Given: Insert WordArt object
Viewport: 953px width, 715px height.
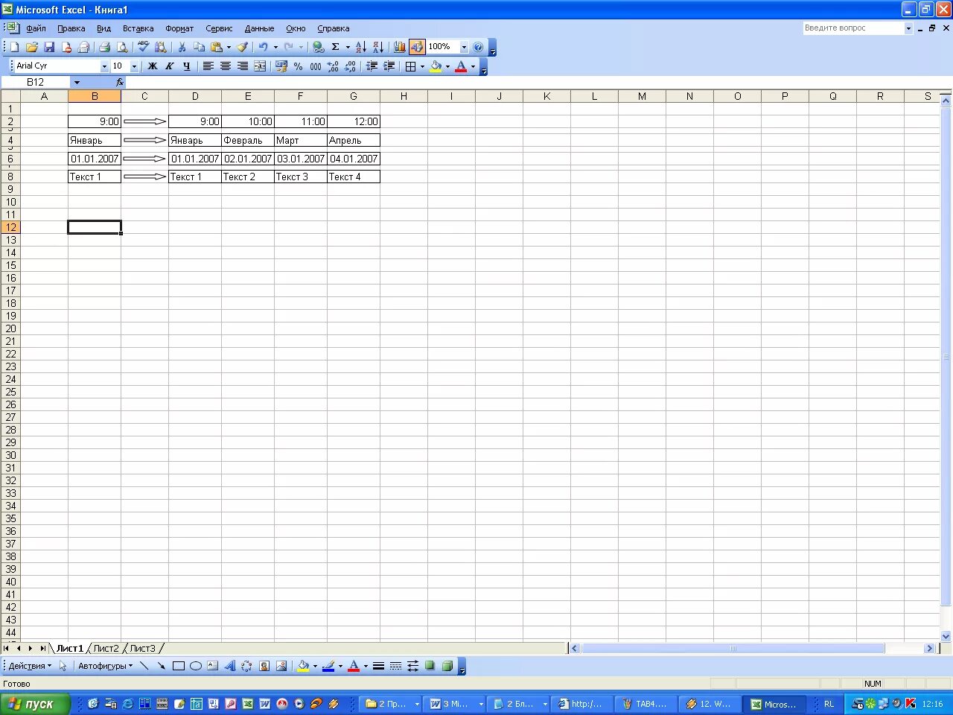Looking at the screenshot, I should click(x=229, y=666).
